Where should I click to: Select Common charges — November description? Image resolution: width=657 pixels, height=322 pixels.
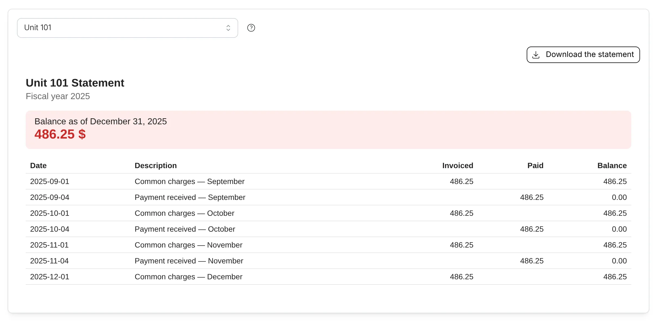189,245
